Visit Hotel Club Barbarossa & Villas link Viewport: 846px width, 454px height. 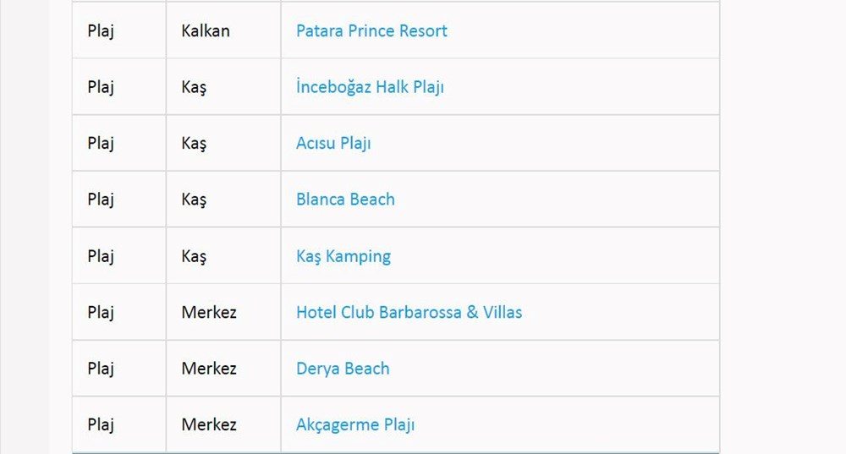point(409,312)
